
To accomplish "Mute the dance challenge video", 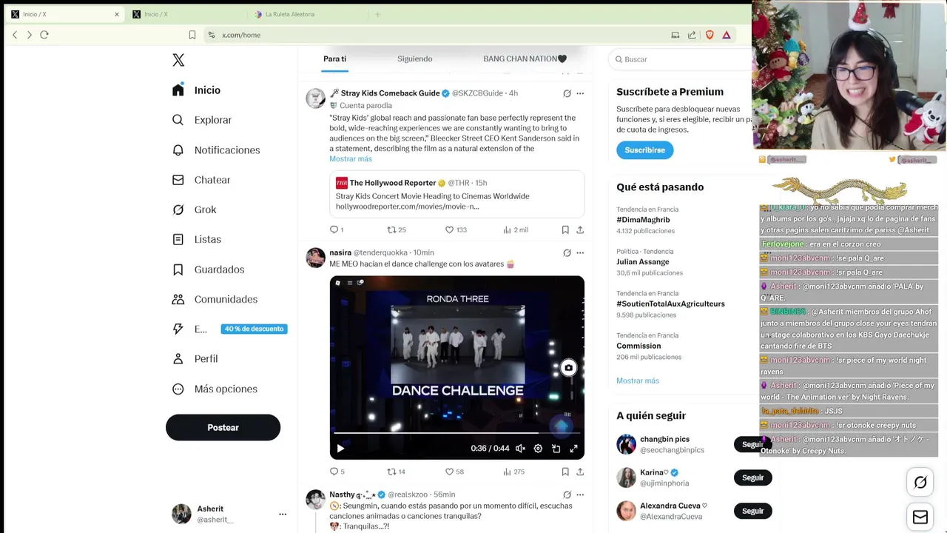I will pyautogui.click(x=520, y=449).
